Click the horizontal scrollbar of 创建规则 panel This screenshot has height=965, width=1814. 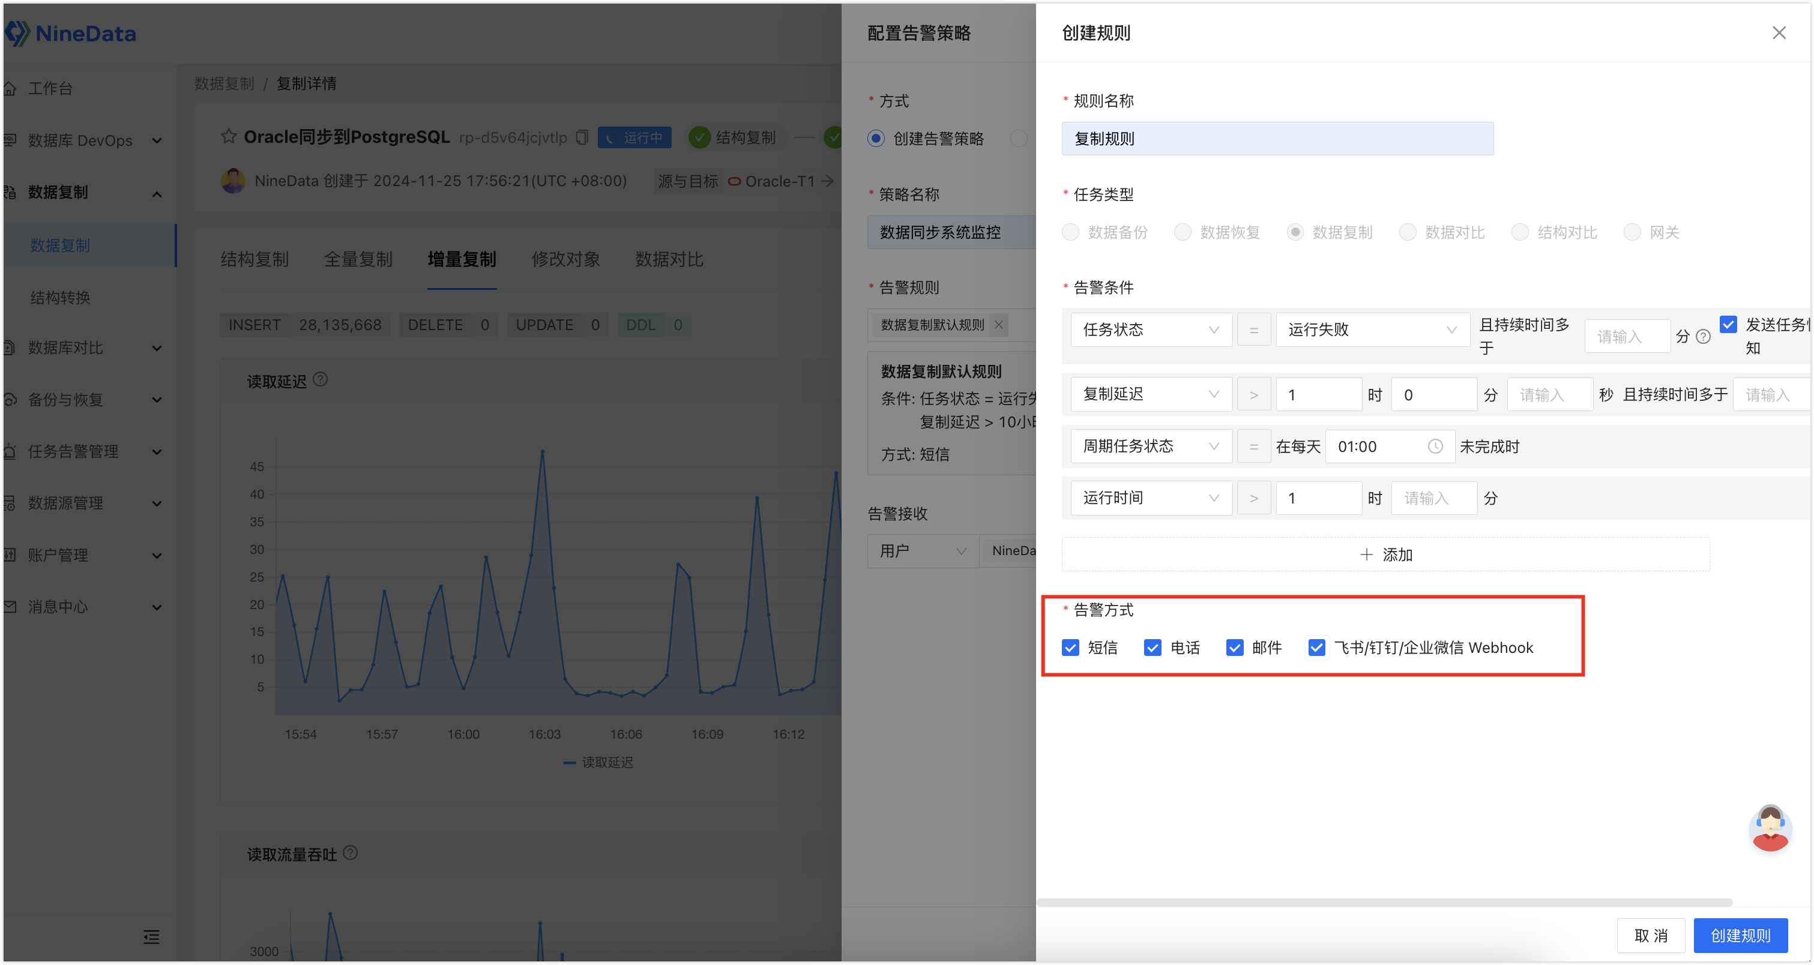(x=1384, y=901)
